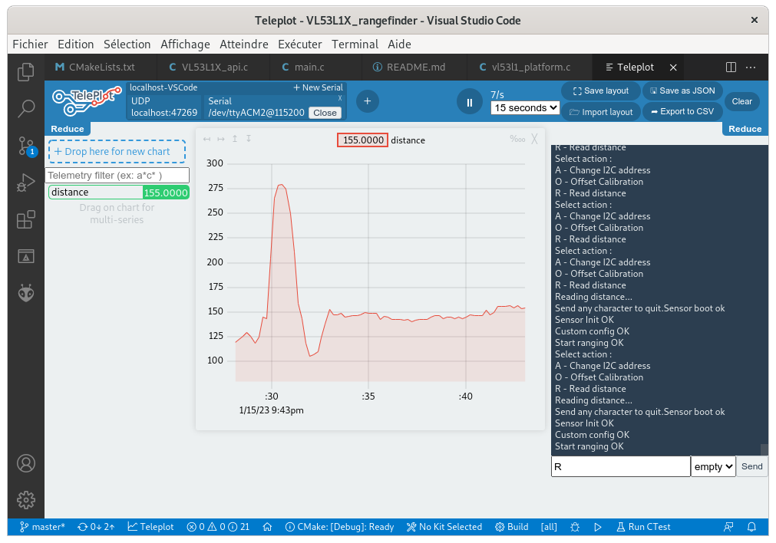776x543 pixels.
Task: Open the Fichier menu
Action: click(x=30, y=44)
